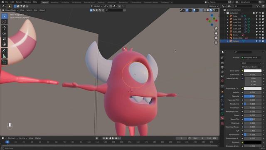Open the Material properties tab
266x150 pixels.
tap(222, 118)
